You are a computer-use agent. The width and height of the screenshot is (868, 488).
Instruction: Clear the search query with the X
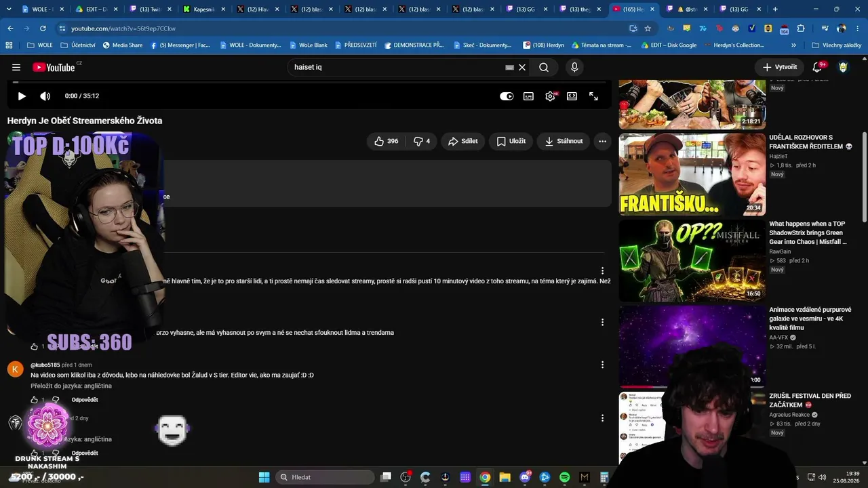tap(522, 67)
